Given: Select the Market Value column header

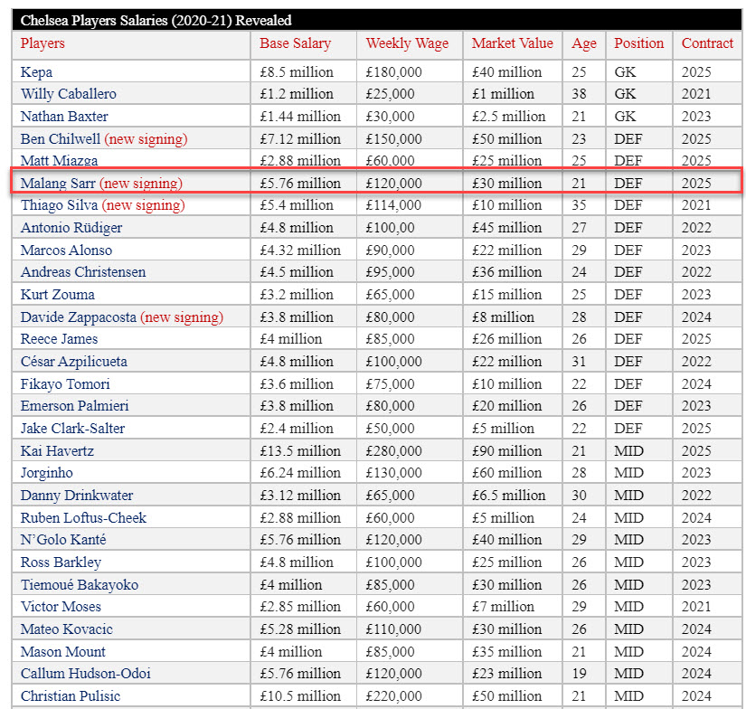Looking at the screenshot, I should pos(513,43).
